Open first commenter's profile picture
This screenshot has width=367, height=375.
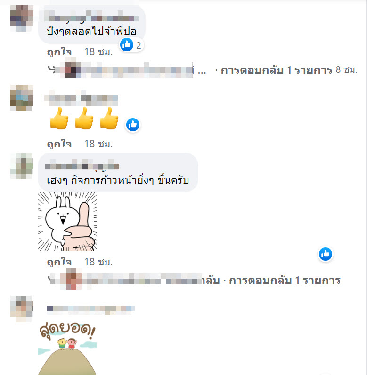[22, 18]
